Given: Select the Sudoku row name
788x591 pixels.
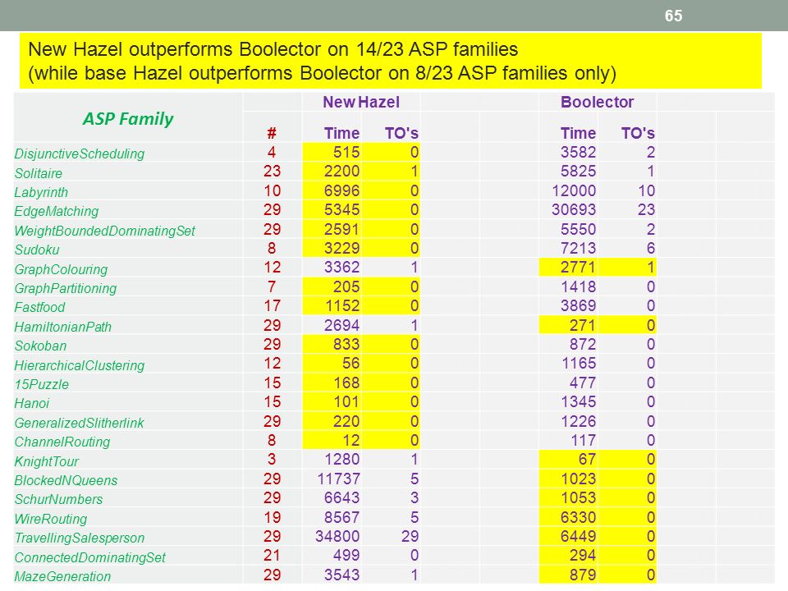Looking at the screenshot, I should 37,250.
